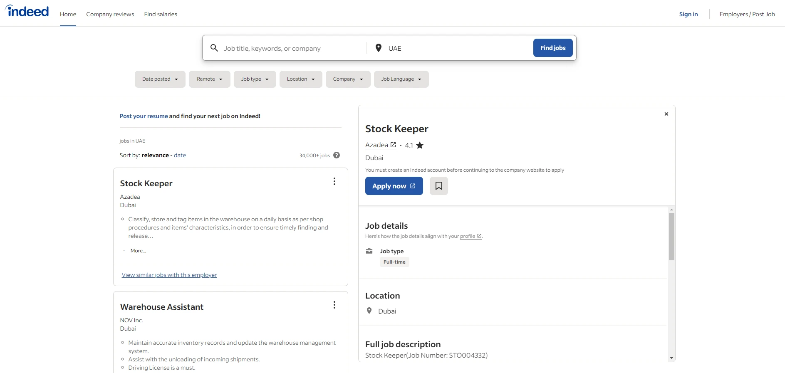The width and height of the screenshot is (785, 373).
Task: Expand the Location filter
Action: coord(301,79)
